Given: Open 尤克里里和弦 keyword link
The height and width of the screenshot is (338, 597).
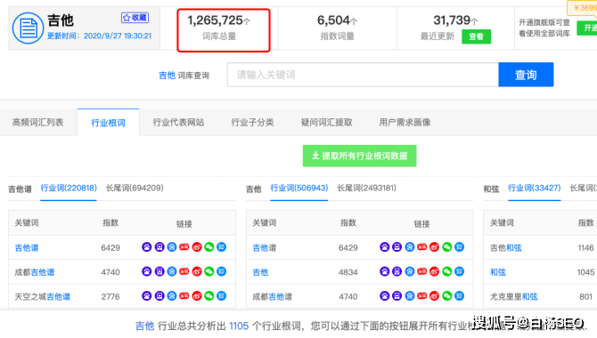Looking at the screenshot, I should [x=513, y=296].
